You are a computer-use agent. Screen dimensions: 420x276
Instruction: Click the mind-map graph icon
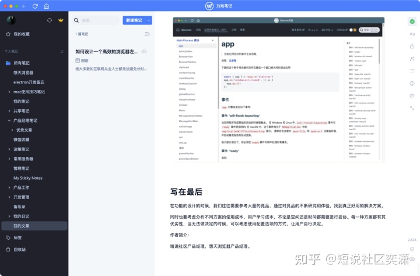[412, 59]
